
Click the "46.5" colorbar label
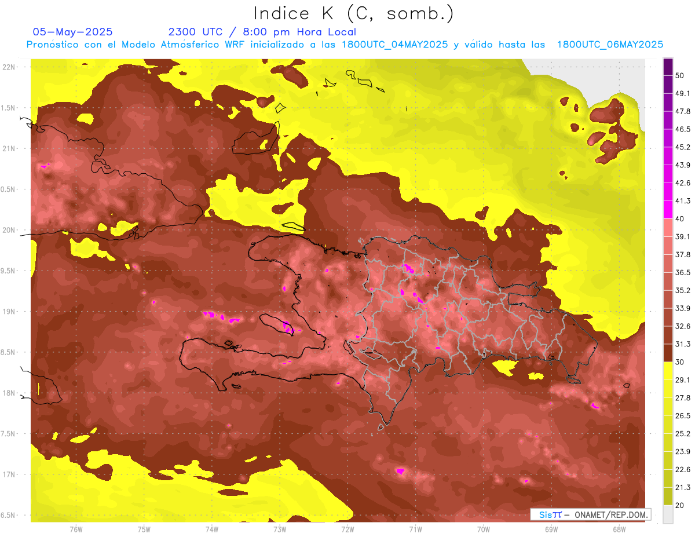[683, 129]
